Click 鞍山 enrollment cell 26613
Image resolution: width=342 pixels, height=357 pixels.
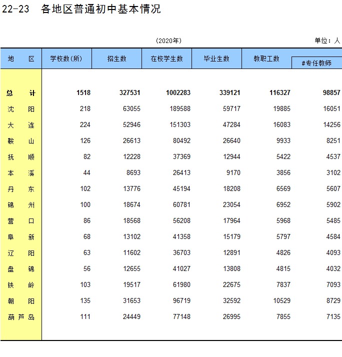click(131, 140)
